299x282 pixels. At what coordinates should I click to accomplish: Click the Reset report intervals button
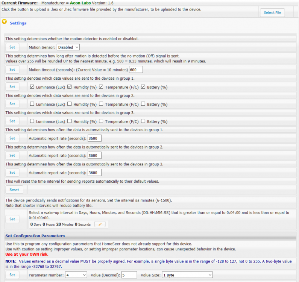[14, 190]
